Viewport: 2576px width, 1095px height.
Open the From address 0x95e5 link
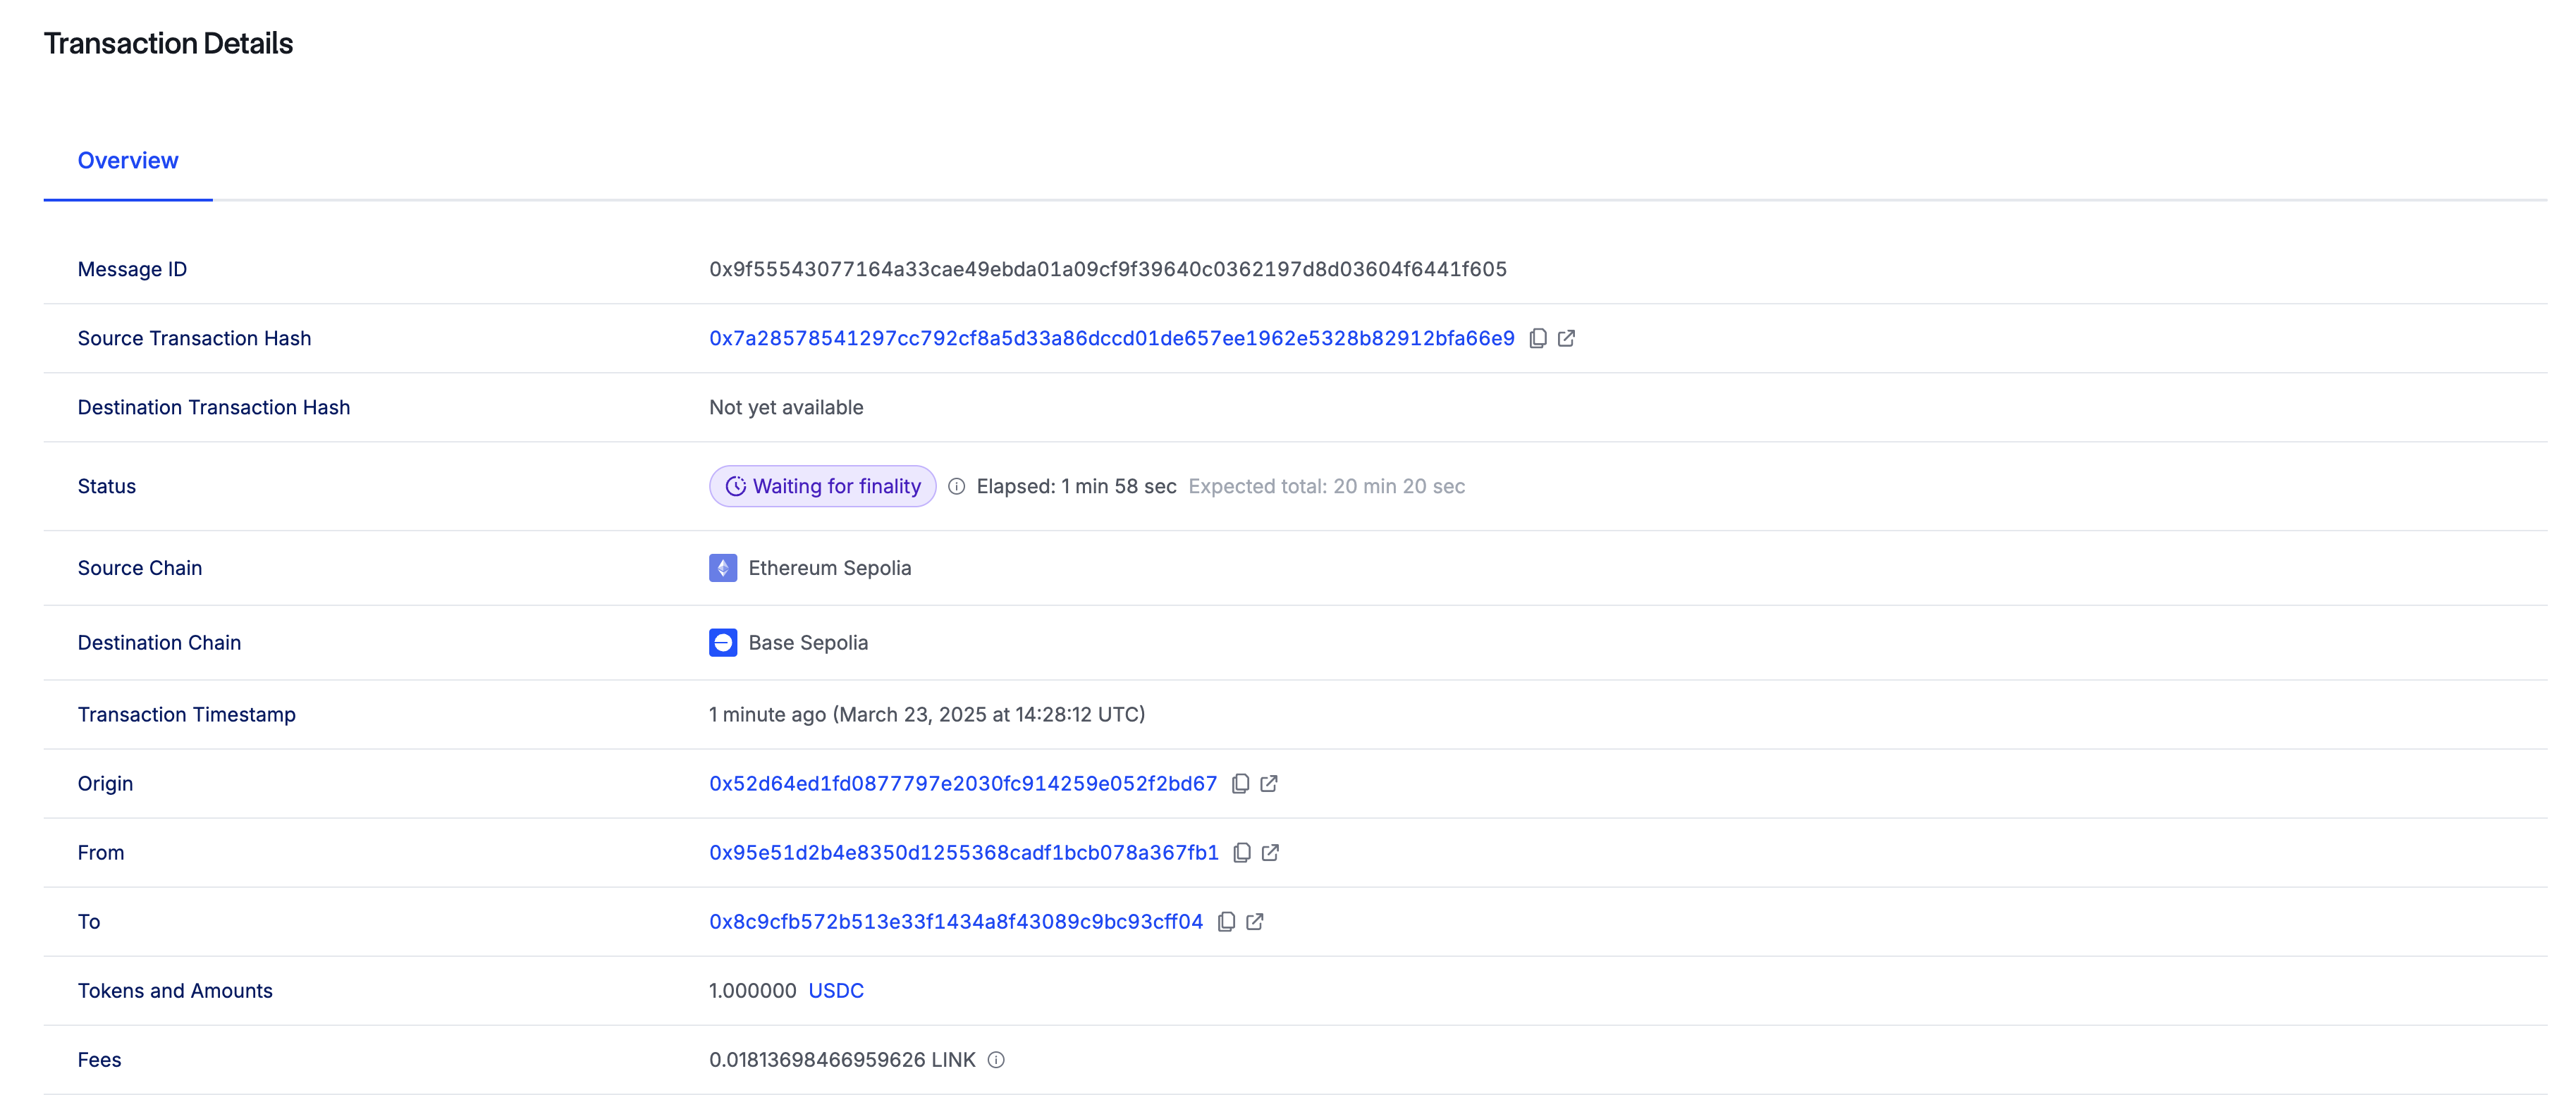tap(964, 853)
